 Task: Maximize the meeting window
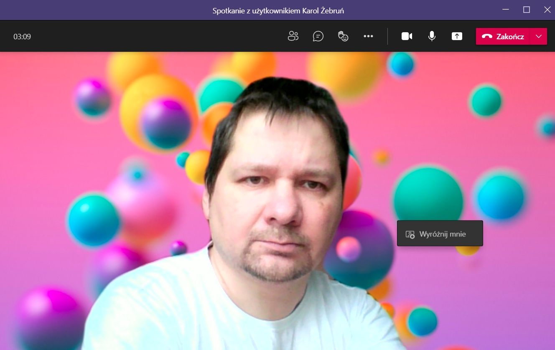(527, 10)
